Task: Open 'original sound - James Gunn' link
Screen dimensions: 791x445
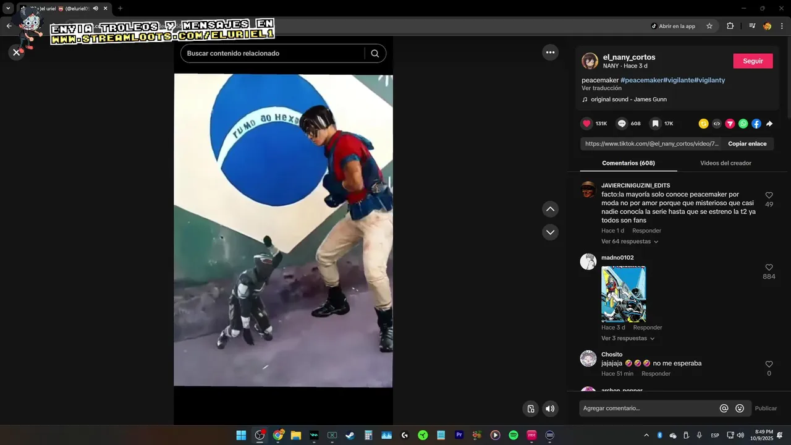Action: (628, 100)
